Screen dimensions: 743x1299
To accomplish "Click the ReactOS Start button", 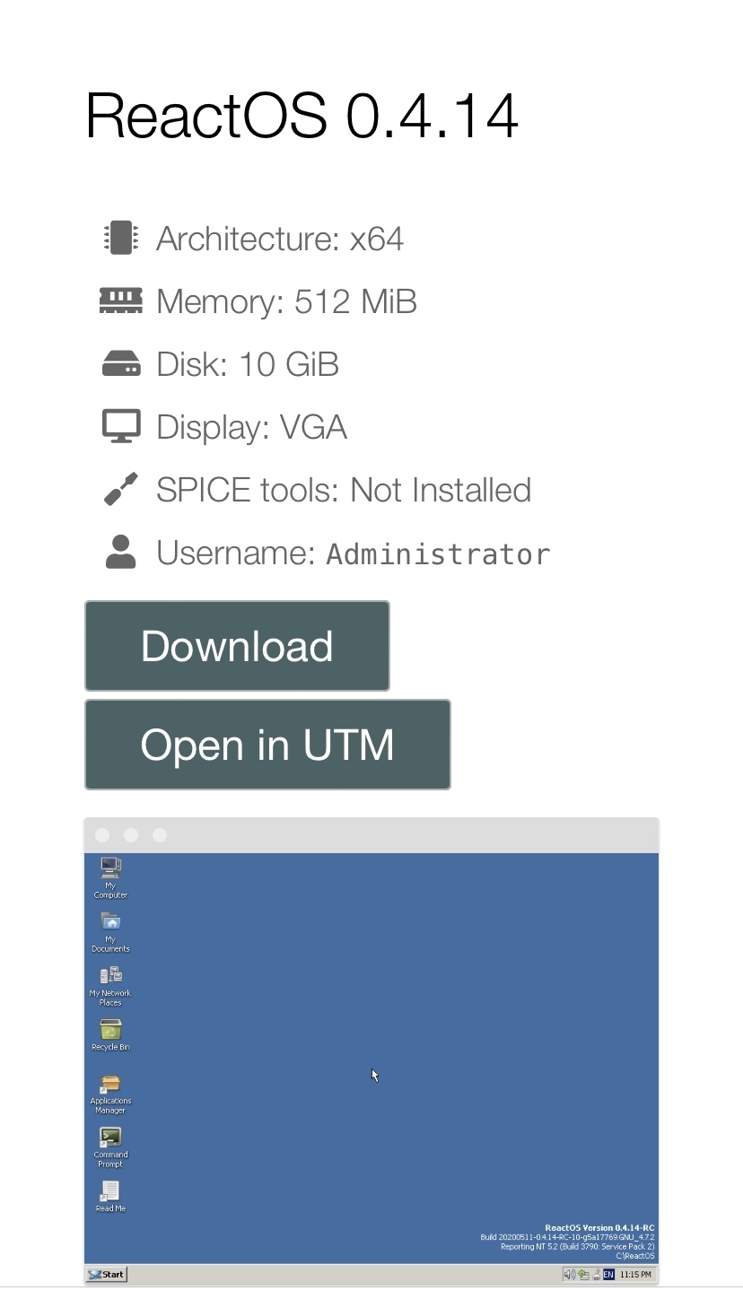I will click(x=107, y=1274).
